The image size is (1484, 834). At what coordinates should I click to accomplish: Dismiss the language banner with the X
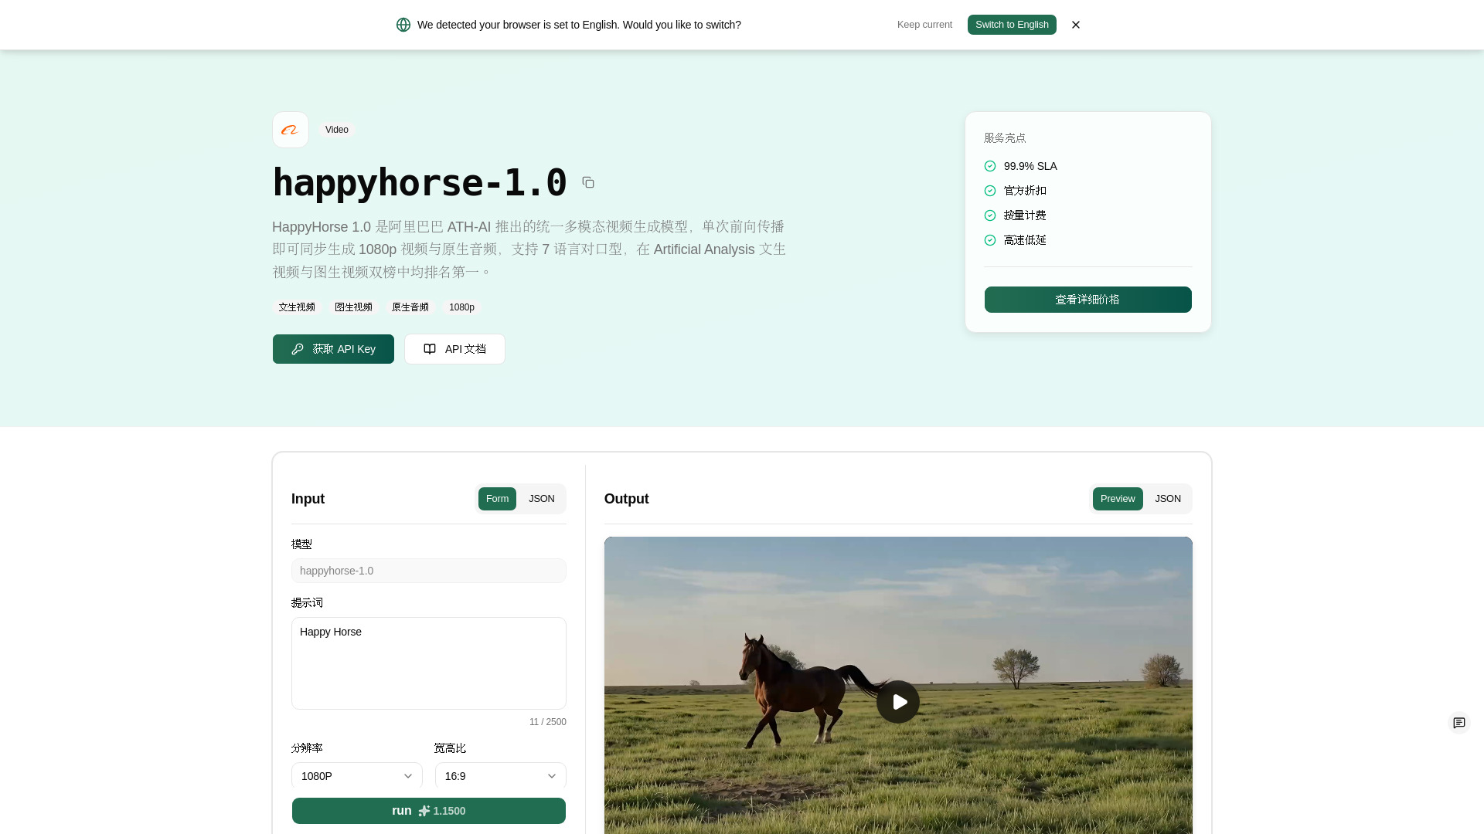click(1075, 24)
